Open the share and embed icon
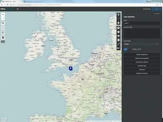 pos(3,32)
